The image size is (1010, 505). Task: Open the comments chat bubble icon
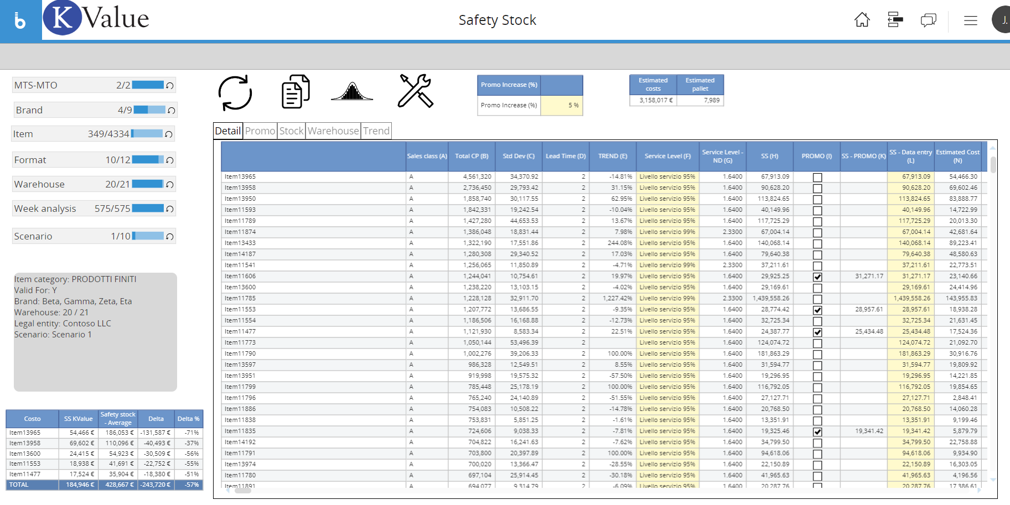click(x=928, y=20)
